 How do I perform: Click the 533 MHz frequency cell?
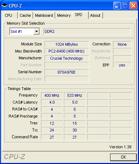pyautogui.click(x=75, y=95)
